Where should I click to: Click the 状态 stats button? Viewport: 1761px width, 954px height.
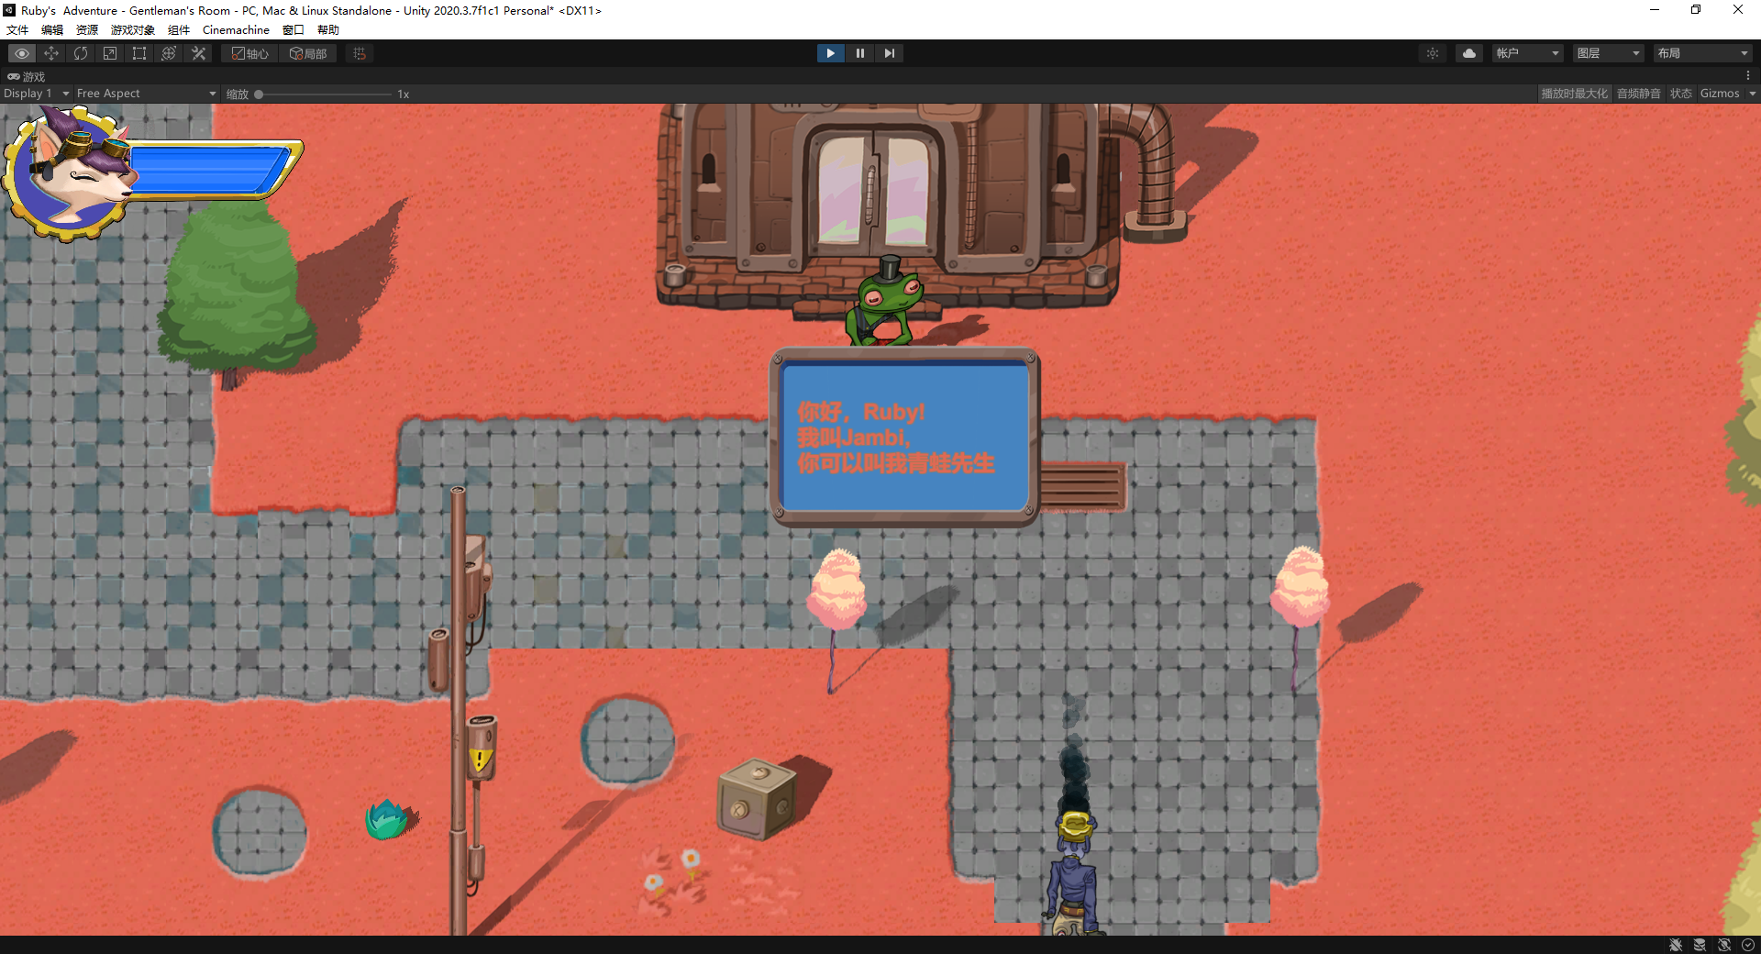(x=1681, y=93)
